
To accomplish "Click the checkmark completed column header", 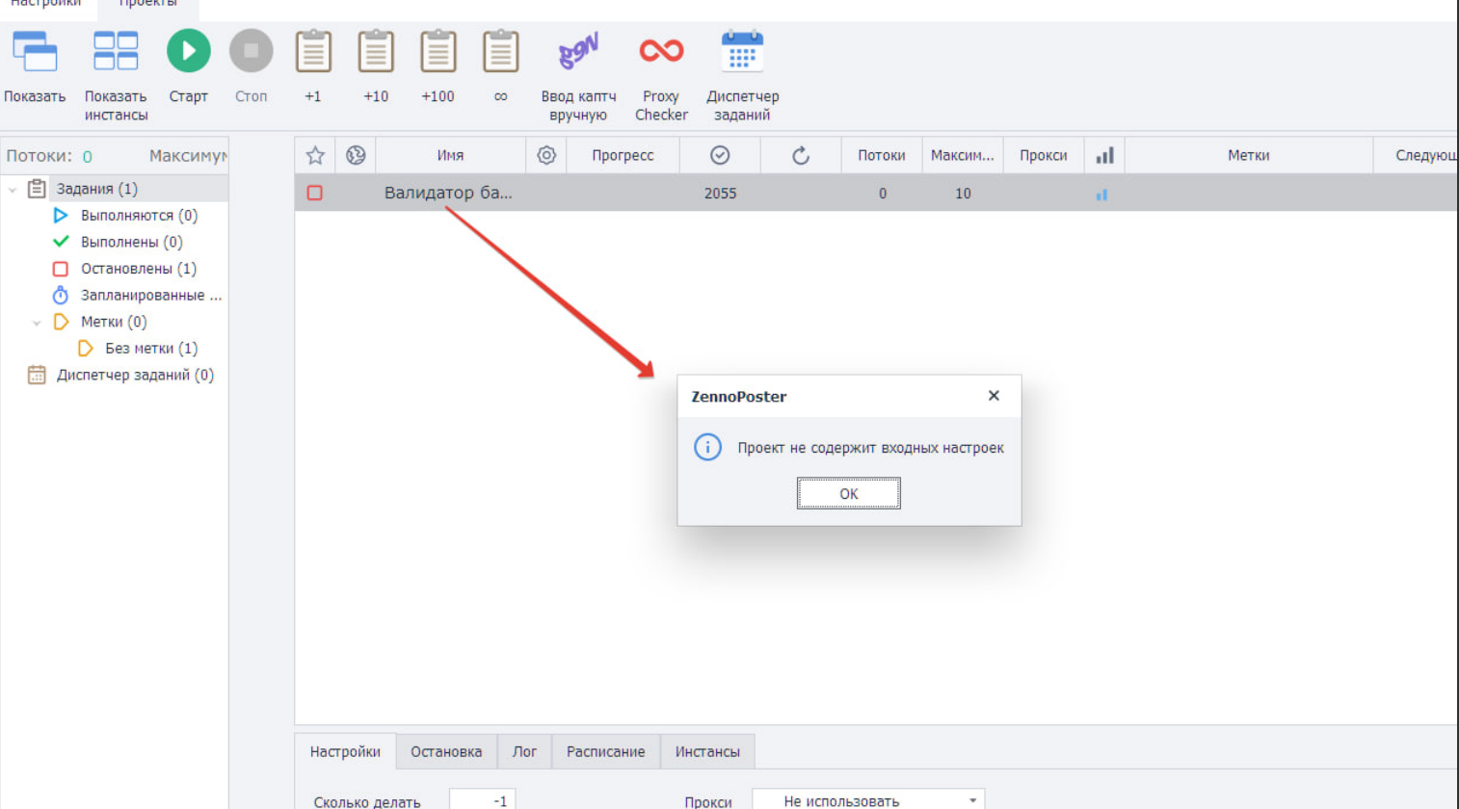I will 720,155.
